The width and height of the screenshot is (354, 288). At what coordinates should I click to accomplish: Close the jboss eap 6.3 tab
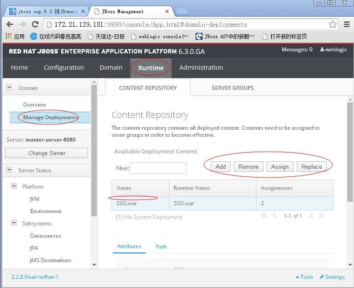(x=83, y=11)
